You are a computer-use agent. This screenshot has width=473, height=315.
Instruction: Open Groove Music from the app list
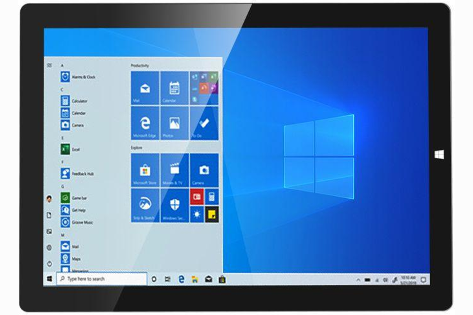coord(77,222)
